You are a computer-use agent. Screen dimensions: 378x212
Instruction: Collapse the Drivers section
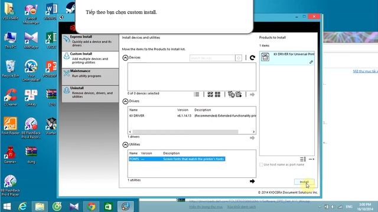tap(125, 101)
